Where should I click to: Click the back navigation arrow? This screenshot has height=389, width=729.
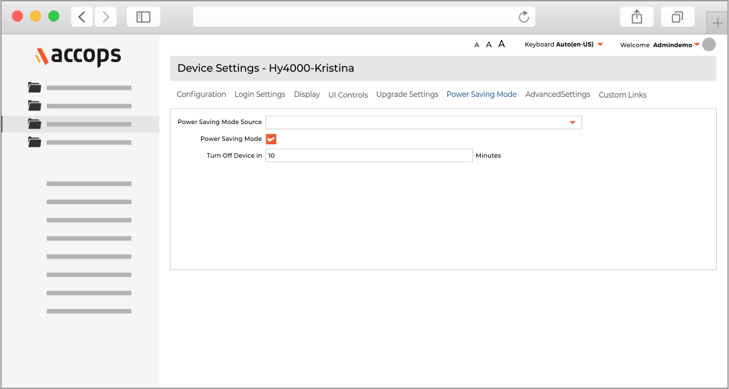81,17
